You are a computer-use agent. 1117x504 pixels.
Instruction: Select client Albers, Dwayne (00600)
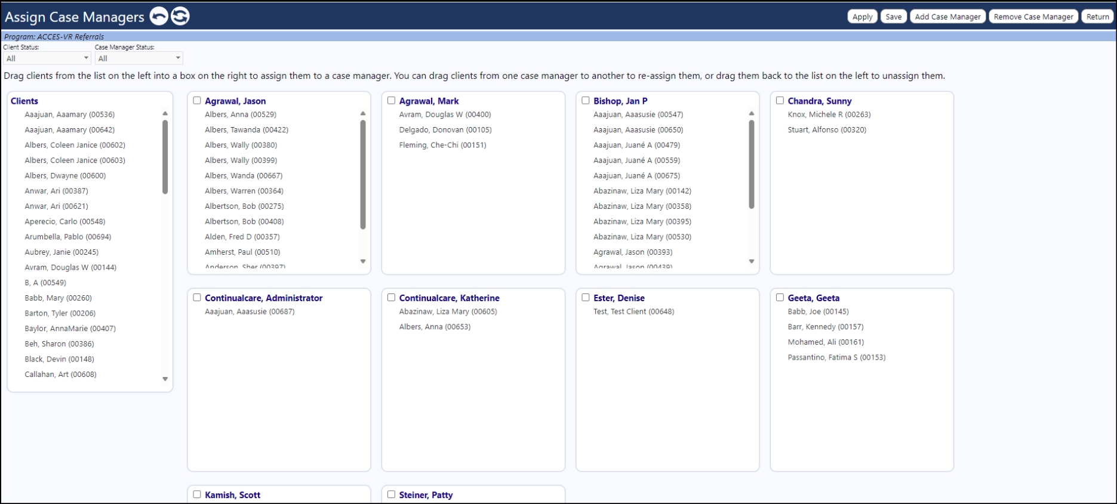pos(65,176)
